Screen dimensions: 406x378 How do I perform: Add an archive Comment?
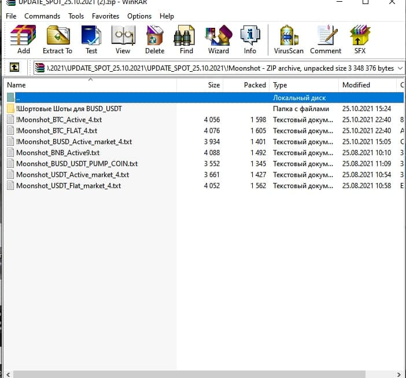coord(326,39)
